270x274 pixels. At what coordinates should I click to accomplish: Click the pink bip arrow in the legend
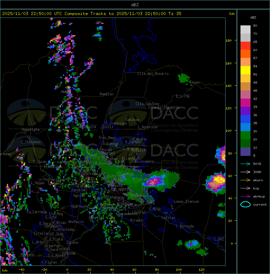click(x=245, y=188)
